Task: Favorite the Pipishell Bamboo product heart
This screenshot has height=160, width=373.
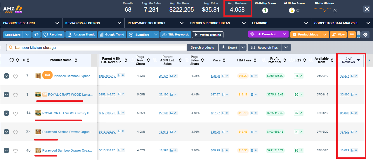Action: click(x=15, y=76)
